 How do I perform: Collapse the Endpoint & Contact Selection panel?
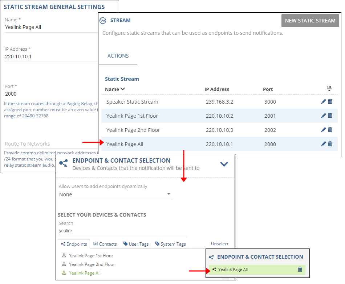(x=224, y=164)
